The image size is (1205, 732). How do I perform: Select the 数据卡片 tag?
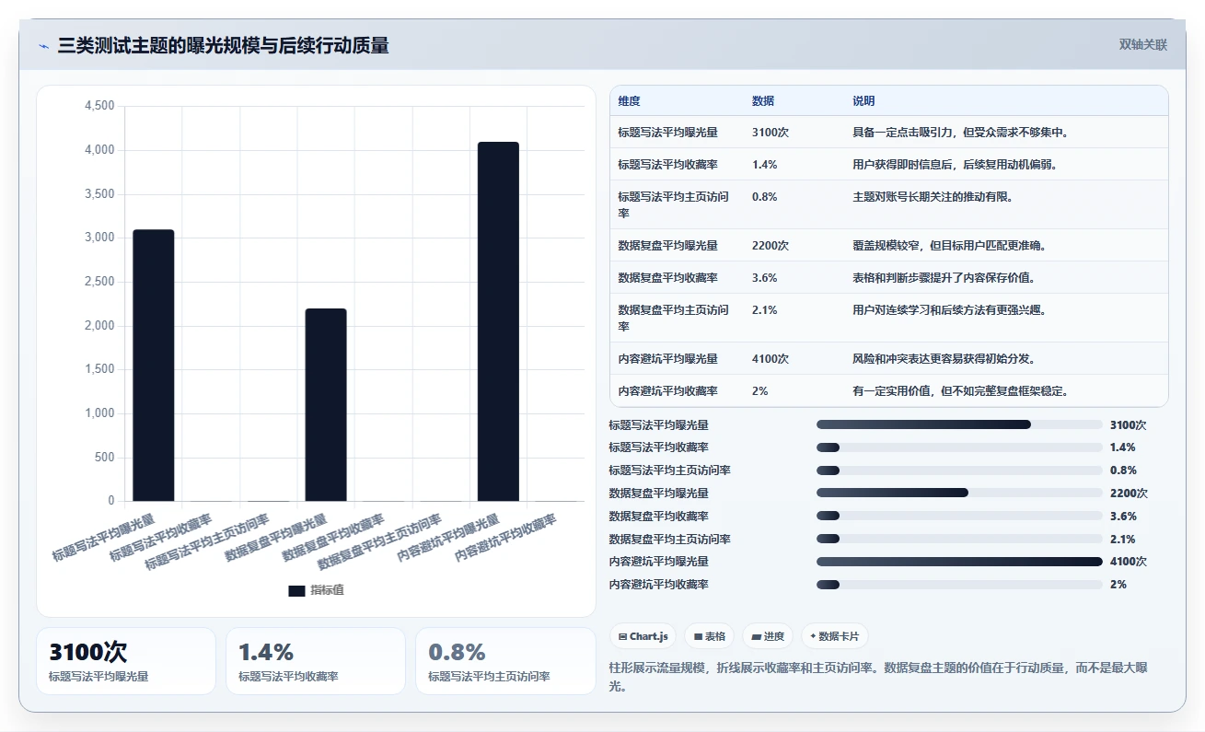tap(834, 636)
